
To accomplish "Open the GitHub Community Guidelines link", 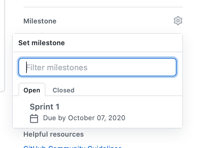I will [x=72, y=147].
